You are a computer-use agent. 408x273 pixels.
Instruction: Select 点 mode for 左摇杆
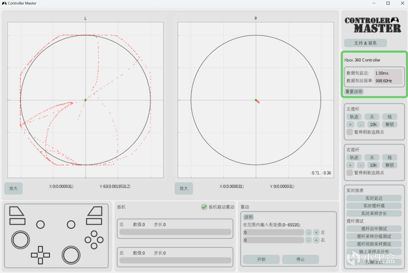[372, 117]
